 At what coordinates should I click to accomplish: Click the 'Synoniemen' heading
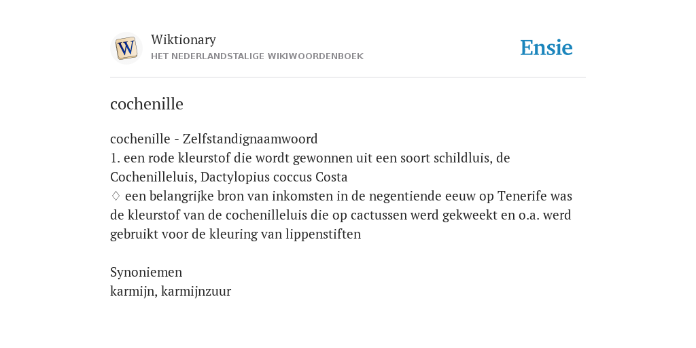[146, 272]
